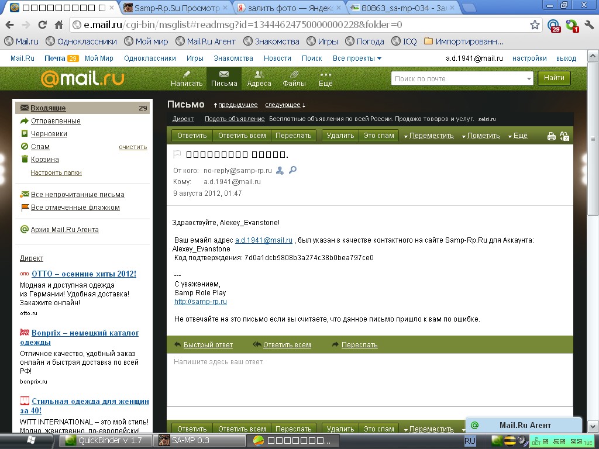The width and height of the screenshot is (599, 449).
Task: Open the Адреса contacts icon
Action: pos(259,79)
